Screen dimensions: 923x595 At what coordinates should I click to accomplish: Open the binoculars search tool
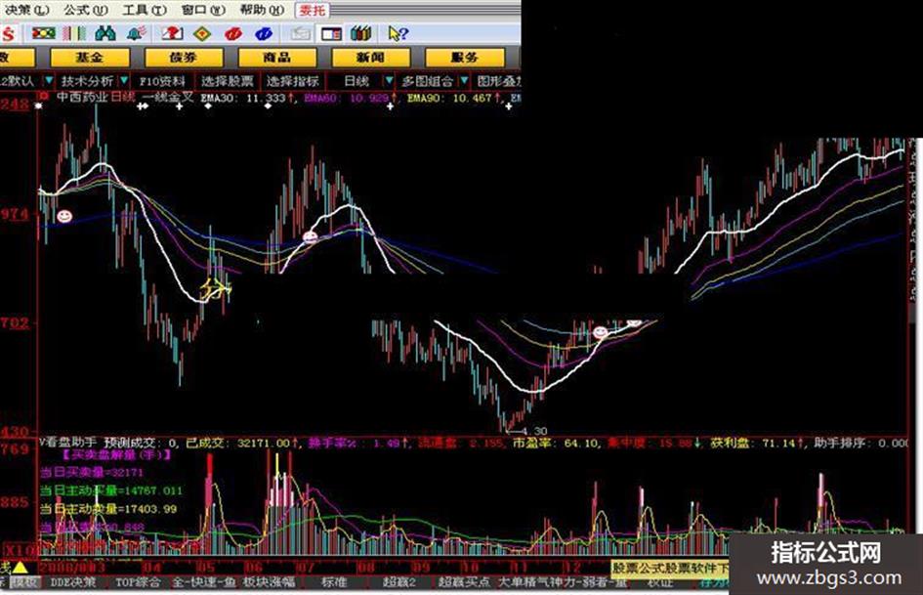tap(105, 33)
